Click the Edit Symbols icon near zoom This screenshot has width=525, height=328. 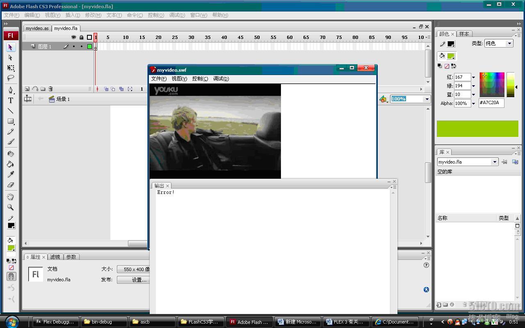tap(383, 99)
